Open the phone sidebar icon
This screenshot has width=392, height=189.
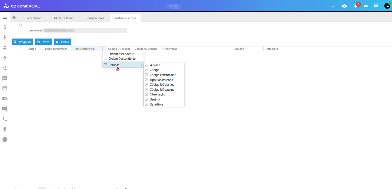tap(5, 119)
